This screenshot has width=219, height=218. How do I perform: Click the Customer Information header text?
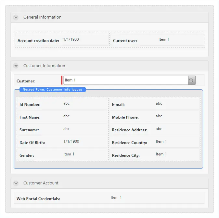[44, 66]
